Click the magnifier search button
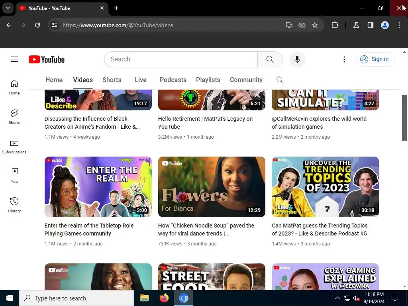 [270, 59]
